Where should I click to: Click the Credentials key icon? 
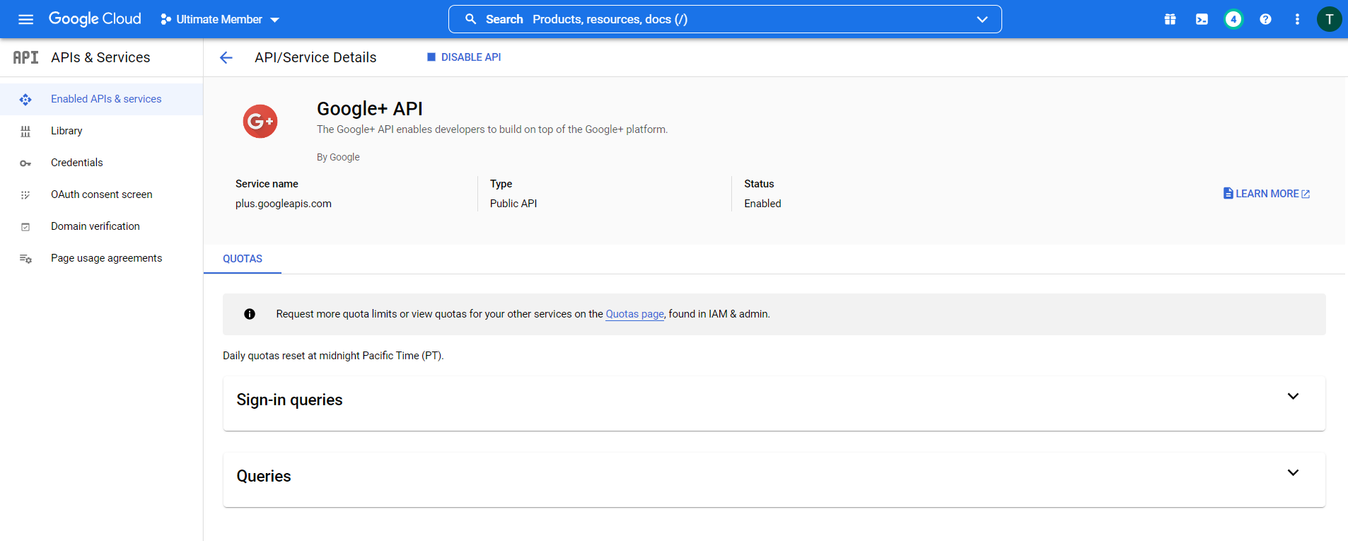25,163
